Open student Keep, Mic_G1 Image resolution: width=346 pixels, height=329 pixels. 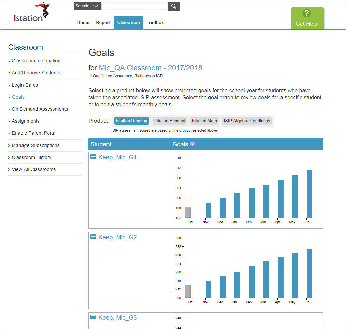click(118, 157)
